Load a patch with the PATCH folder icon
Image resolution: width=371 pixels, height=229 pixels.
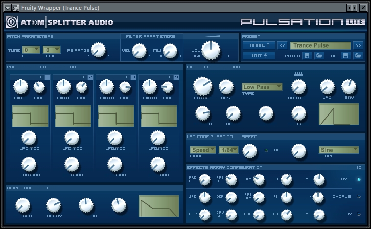319,56
